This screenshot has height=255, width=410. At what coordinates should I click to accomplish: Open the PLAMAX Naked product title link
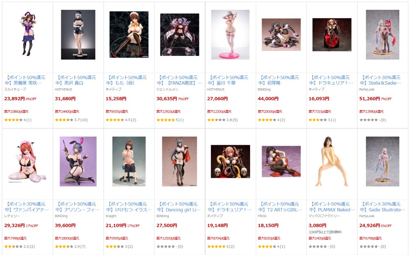[x=331, y=207]
